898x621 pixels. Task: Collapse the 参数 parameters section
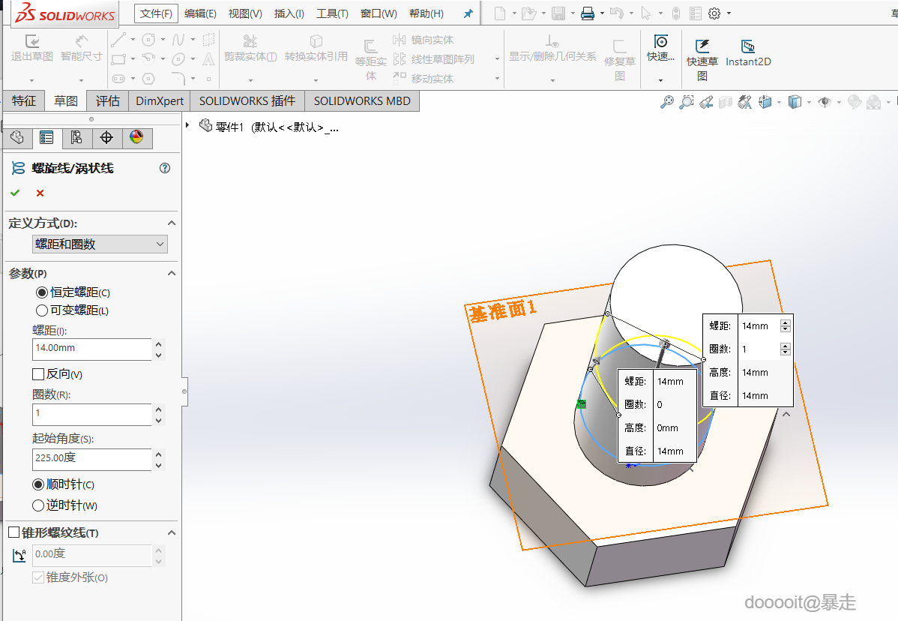tap(171, 274)
